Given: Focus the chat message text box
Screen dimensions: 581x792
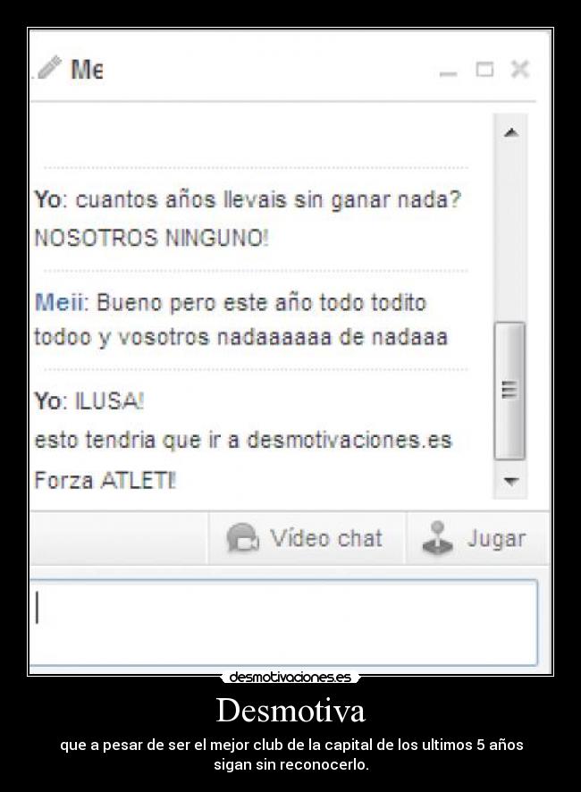Looking at the screenshot, I should tap(283, 622).
